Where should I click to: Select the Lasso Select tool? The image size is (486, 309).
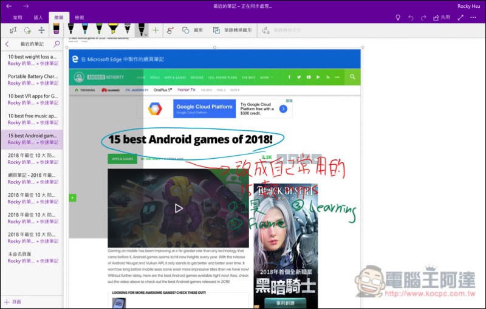(x=27, y=30)
